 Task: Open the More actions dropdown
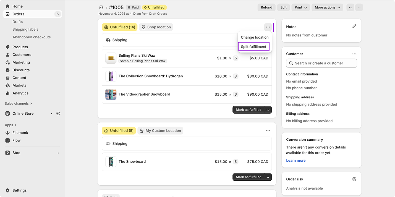coord(327,7)
